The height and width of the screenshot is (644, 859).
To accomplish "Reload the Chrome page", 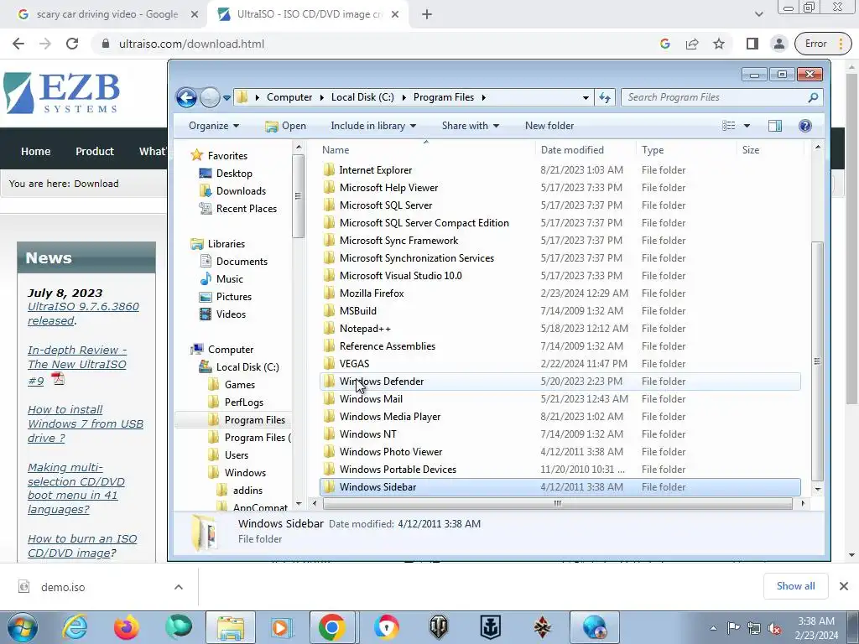I will 72,44.
